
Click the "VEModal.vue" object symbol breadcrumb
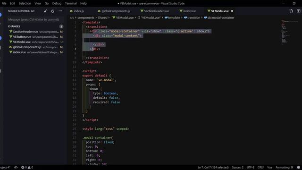pyautogui.click(x=149, y=17)
